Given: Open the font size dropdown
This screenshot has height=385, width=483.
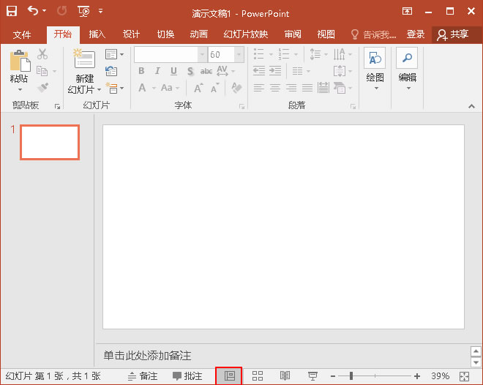Looking at the screenshot, I should [x=239, y=55].
